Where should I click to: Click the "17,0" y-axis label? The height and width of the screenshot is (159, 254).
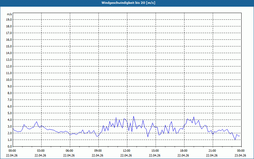click(x=9, y=33)
